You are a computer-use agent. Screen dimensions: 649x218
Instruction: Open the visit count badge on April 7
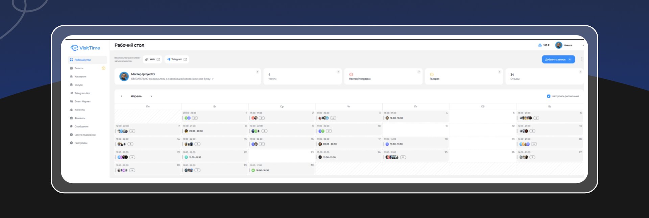133,131
